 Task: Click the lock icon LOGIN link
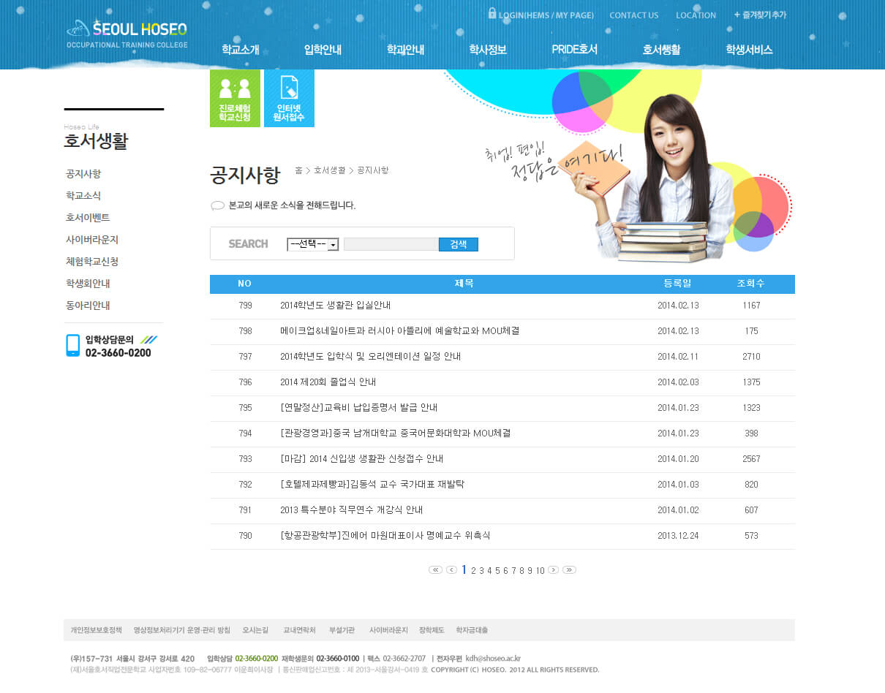pos(541,15)
